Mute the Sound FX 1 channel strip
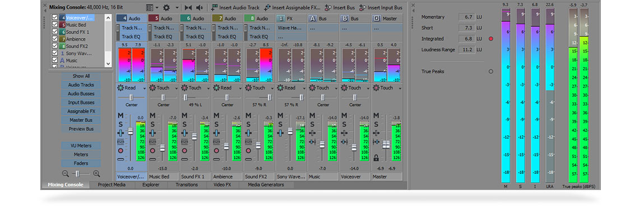This screenshot has width=640, height=218. pos(184,116)
